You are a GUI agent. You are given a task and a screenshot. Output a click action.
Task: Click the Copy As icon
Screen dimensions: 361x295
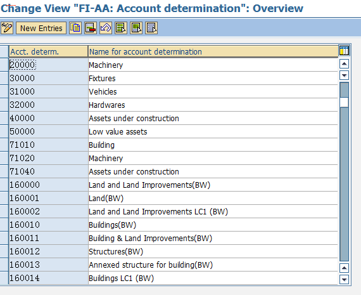click(x=75, y=28)
